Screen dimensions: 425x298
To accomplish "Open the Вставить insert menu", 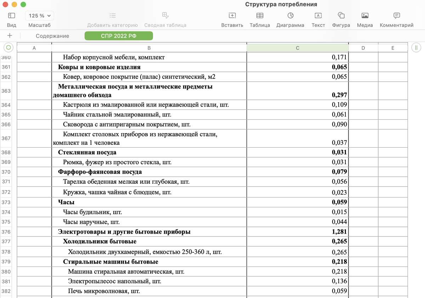I will click(232, 16).
